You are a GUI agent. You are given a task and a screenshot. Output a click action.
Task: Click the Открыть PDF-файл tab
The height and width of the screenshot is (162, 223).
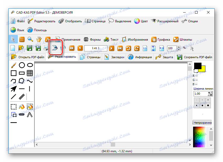(x=28, y=57)
